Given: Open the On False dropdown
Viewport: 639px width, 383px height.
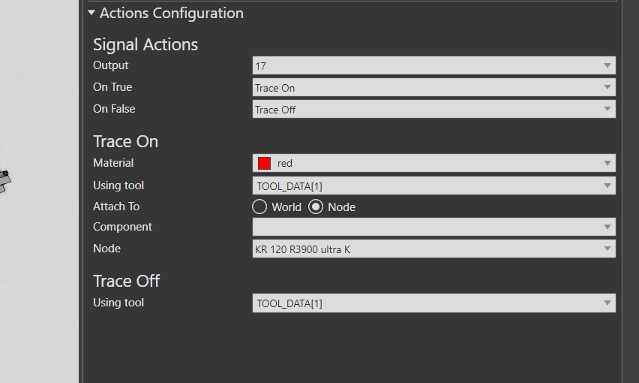Looking at the screenshot, I should 427,110.
